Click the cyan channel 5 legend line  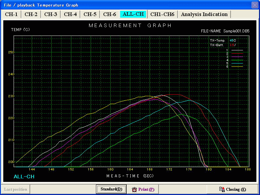coord(237,63)
